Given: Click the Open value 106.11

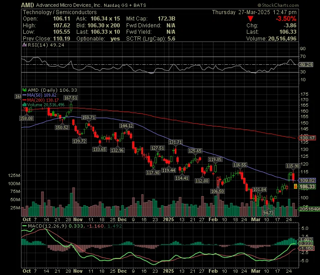Looking at the screenshot, I should [x=62, y=19].
